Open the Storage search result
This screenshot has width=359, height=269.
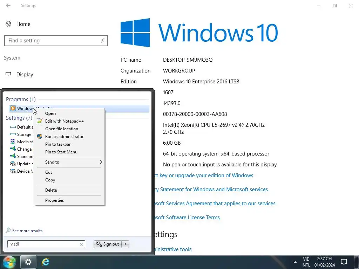click(x=21, y=134)
